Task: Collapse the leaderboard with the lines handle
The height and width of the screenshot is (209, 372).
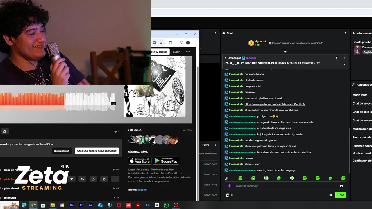Action: click(x=285, y=51)
